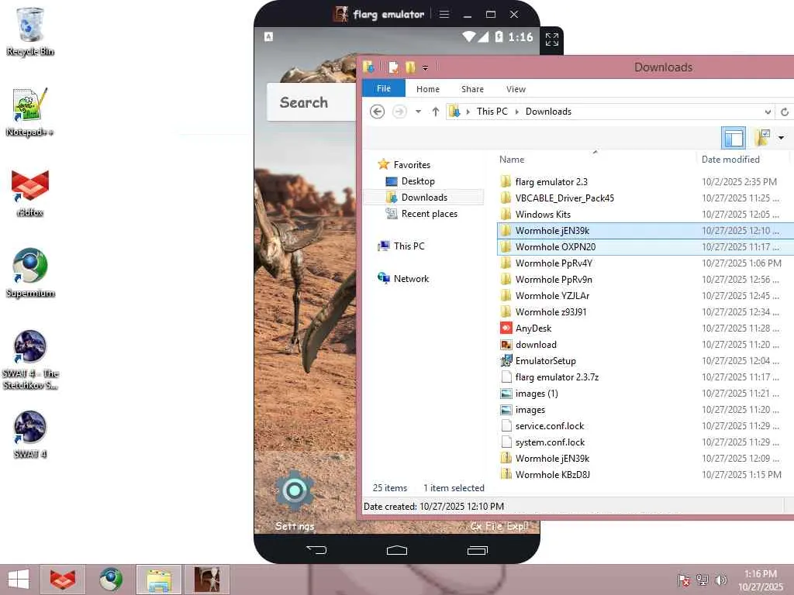Toggle the preview pane button
This screenshot has width=794, height=595.
(x=734, y=138)
